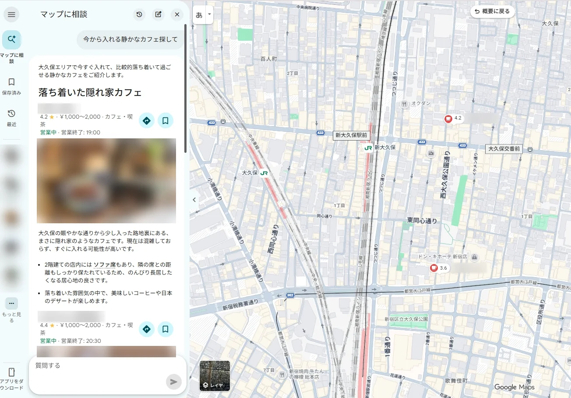Click the 落ち着いた隠れ家カフェ heading
Screen dimensions: 571x398
pyautogui.click(x=90, y=93)
